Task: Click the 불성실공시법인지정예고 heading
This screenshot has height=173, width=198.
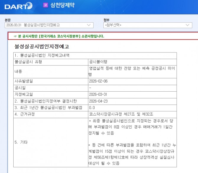Action: [x=42, y=47]
